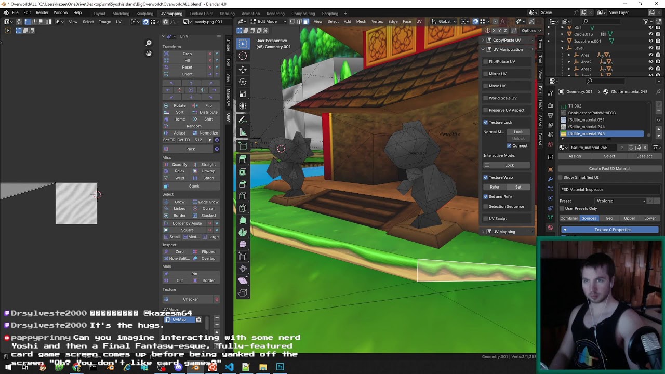Check the Show Simplified UI checkbox
This screenshot has width=665, height=374.
(x=561, y=177)
